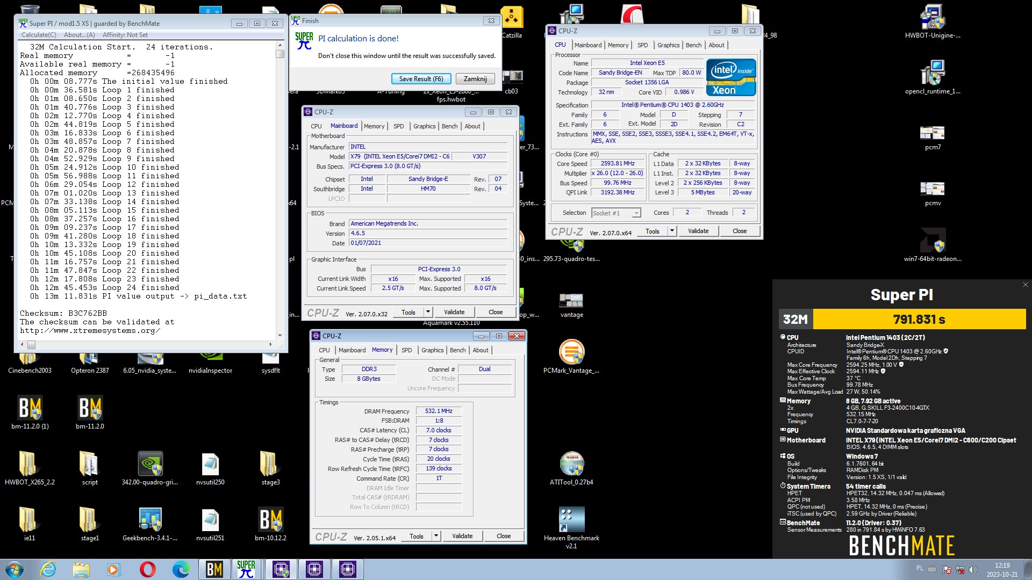Click the Affinity: Not Set label in Super PI
This screenshot has height=580, width=1032.
click(125, 35)
